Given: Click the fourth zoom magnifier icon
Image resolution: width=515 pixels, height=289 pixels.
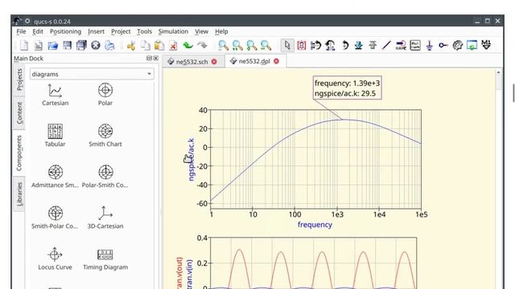Looking at the screenshot, I should (266, 45).
